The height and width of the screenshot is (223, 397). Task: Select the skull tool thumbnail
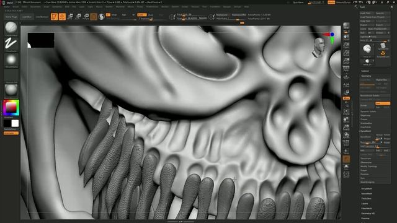pyautogui.click(x=367, y=50)
